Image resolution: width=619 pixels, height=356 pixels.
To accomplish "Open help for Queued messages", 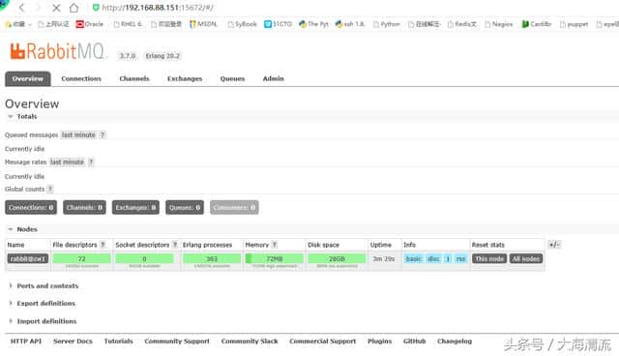I will click(x=103, y=135).
